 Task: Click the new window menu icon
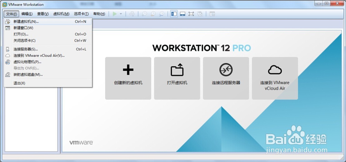(8, 28)
